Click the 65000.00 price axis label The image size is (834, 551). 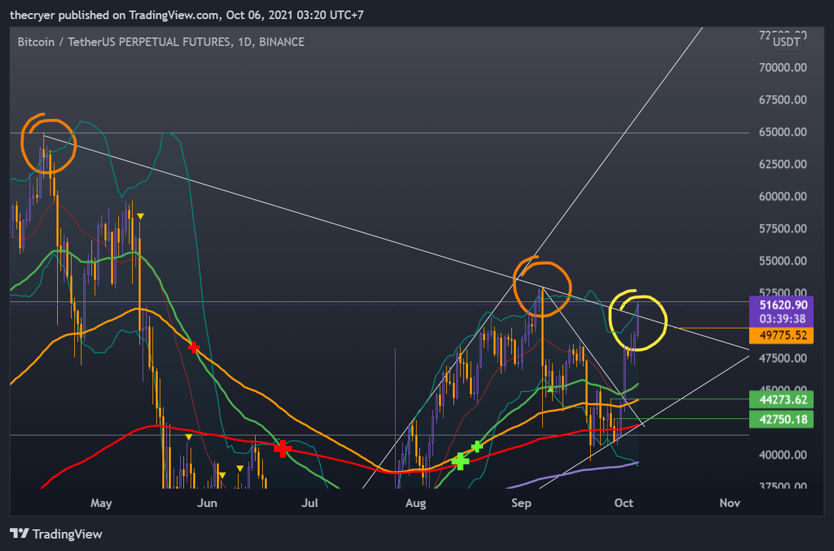tap(782, 132)
